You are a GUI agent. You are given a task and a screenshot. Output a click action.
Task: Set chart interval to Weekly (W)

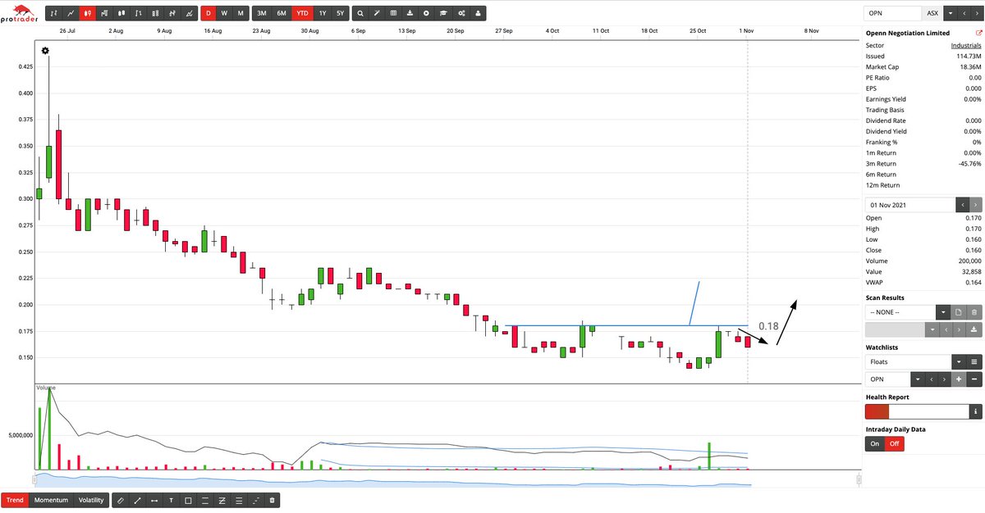(x=224, y=13)
